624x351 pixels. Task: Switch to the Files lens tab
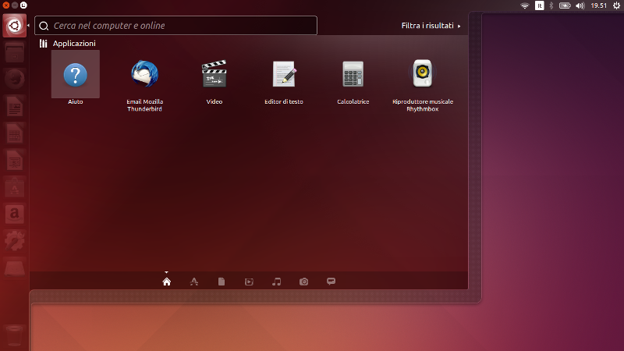222,282
